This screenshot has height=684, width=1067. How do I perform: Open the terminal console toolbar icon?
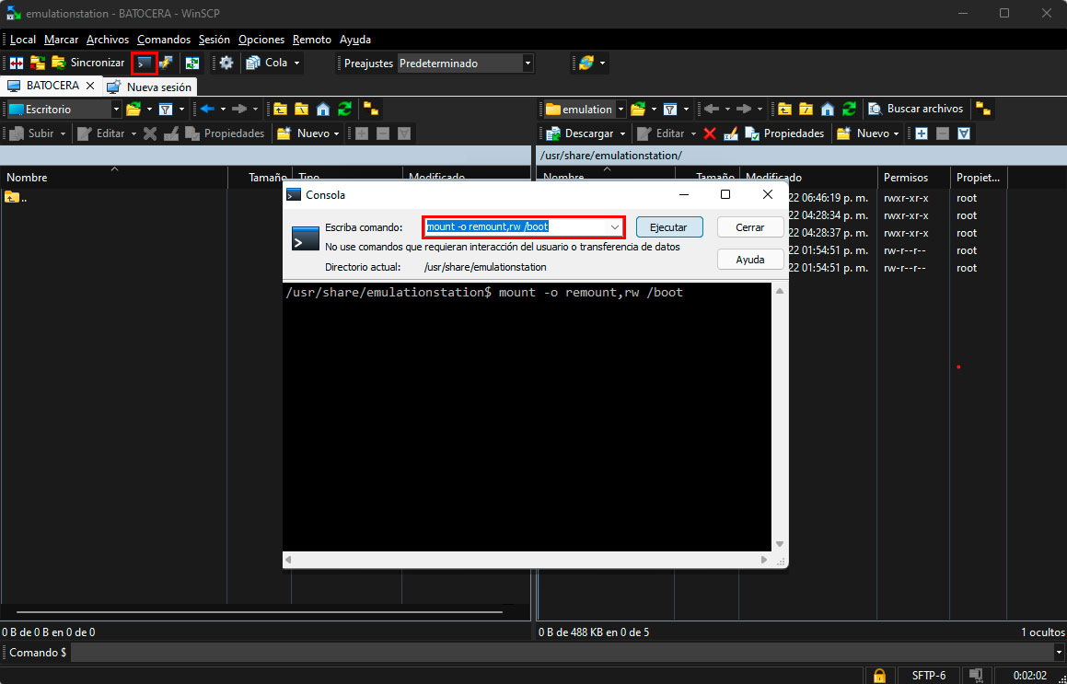pos(145,63)
